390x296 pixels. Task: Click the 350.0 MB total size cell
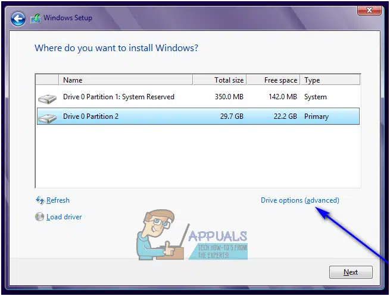click(229, 97)
